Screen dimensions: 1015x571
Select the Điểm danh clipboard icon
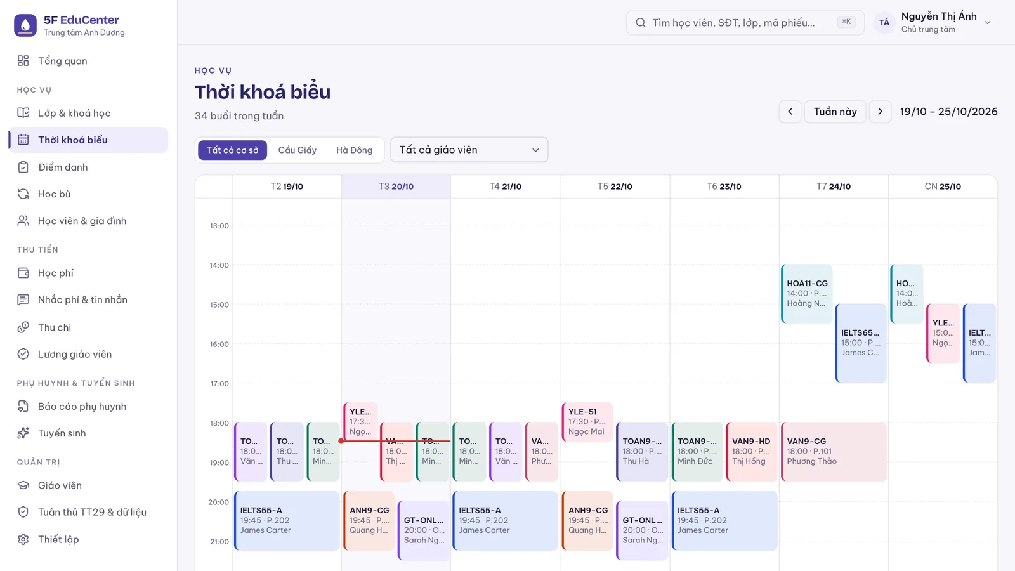(x=23, y=167)
